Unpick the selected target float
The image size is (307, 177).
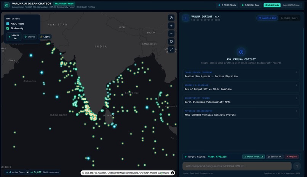[291, 157]
